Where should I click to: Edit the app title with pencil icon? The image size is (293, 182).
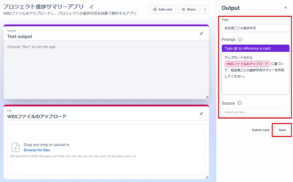pos(91,7)
